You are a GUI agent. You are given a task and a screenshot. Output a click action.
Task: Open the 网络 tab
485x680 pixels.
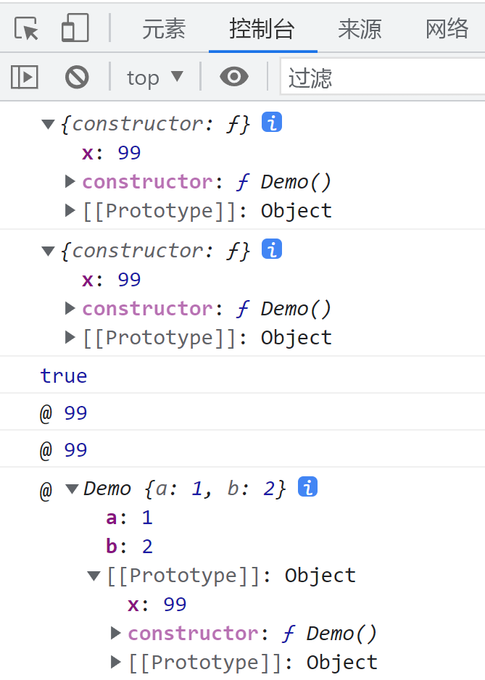pos(447,29)
